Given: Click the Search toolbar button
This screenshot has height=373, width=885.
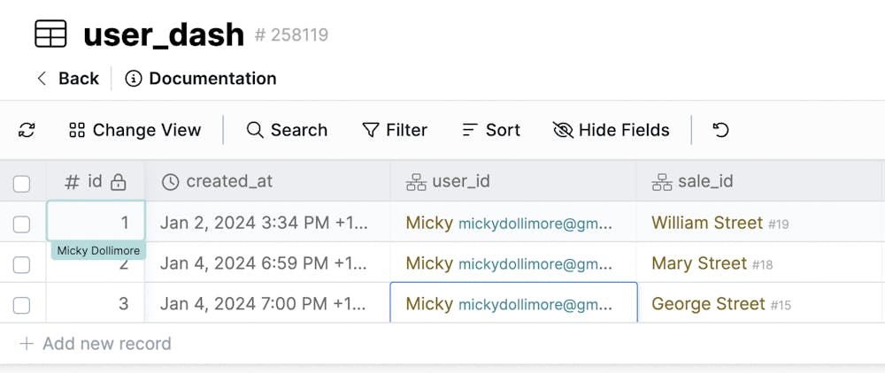Looking at the screenshot, I should pos(287,130).
